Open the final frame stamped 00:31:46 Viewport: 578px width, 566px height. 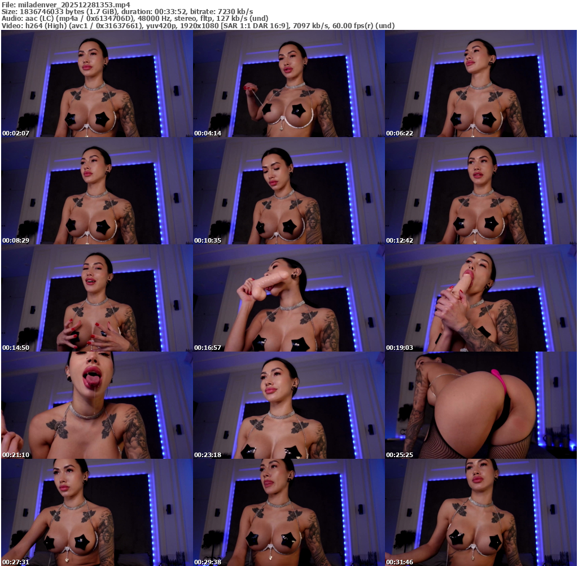tap(481, 512)
